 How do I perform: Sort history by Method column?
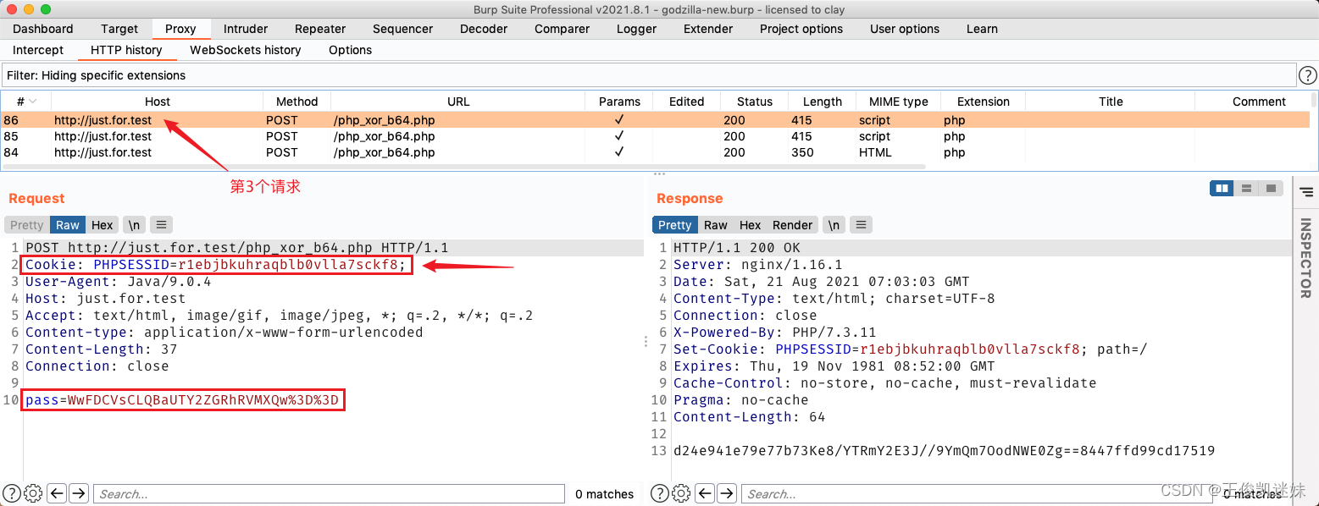pos(297,102)
